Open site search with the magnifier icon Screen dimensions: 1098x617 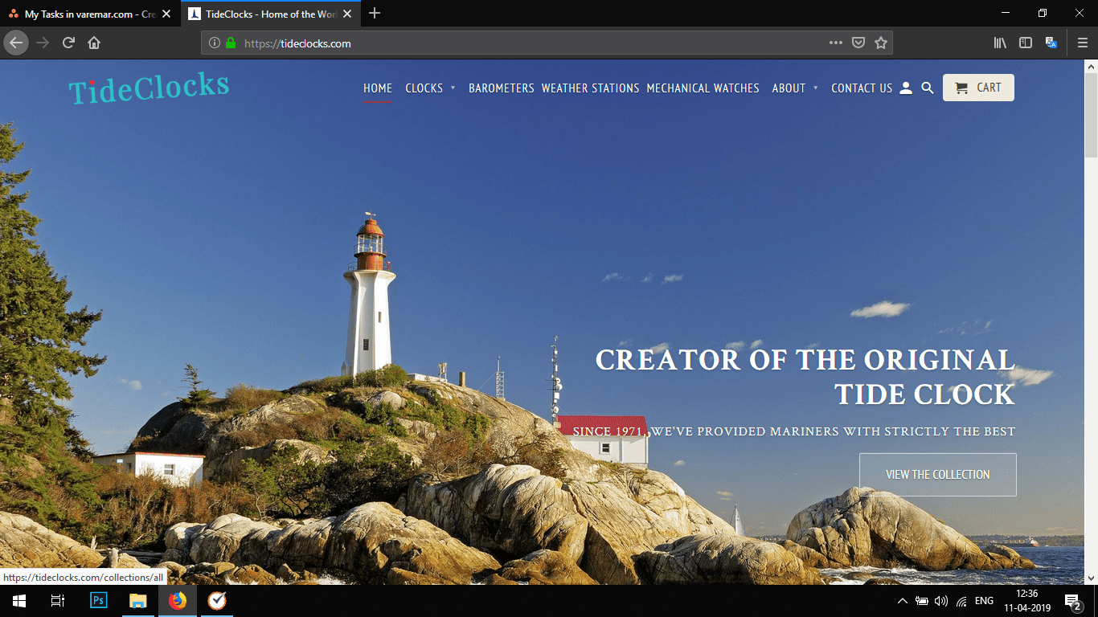point(928,88)
